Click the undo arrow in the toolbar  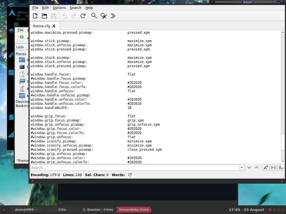[65, 16]
